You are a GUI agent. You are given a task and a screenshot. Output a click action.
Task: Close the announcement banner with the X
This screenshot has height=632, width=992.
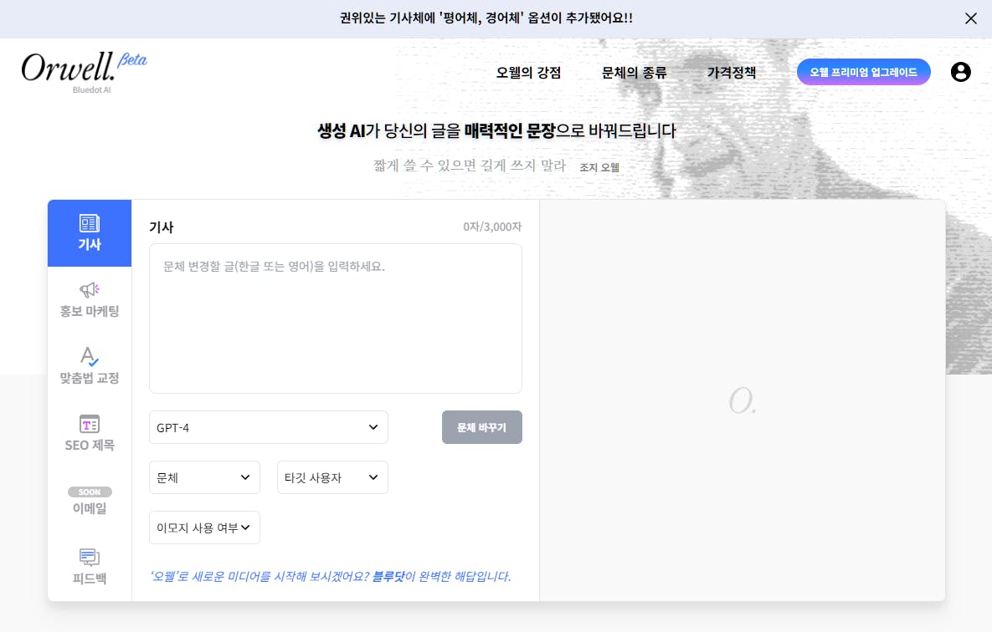(x=970, y=18)
